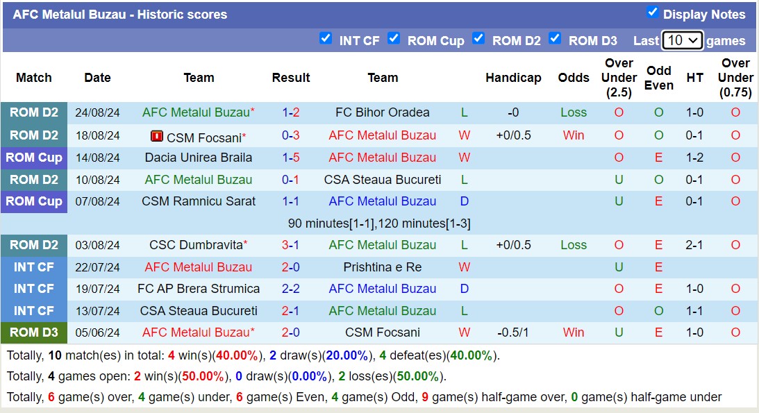Open FC Bihor Oradea team link
This screenshot has height=413, width=759.
(x=383, y=112)
